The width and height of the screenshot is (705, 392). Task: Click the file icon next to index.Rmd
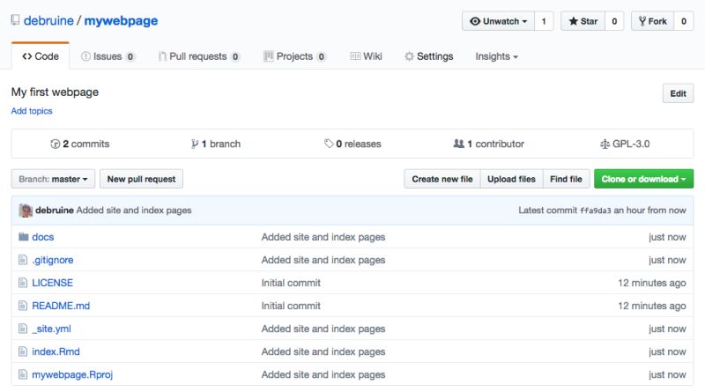pyautogui.click(x=23, y=351)
